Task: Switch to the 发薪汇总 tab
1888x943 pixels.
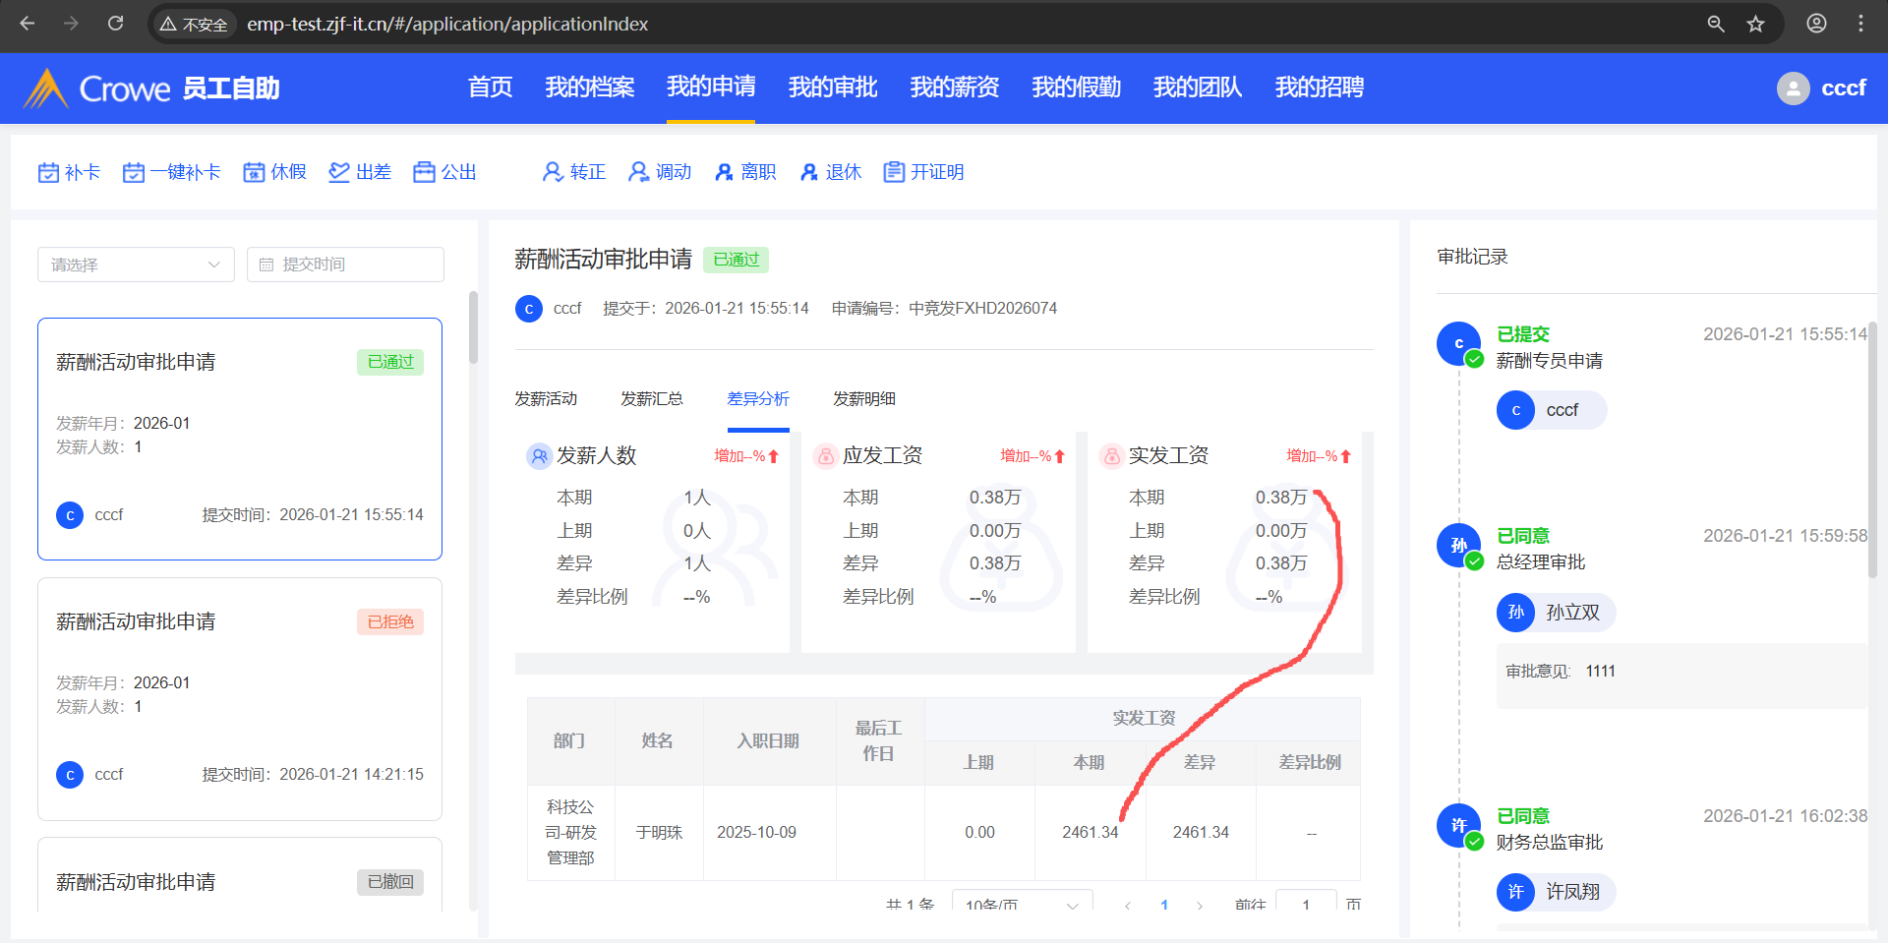Action: (x=651, y=399)
